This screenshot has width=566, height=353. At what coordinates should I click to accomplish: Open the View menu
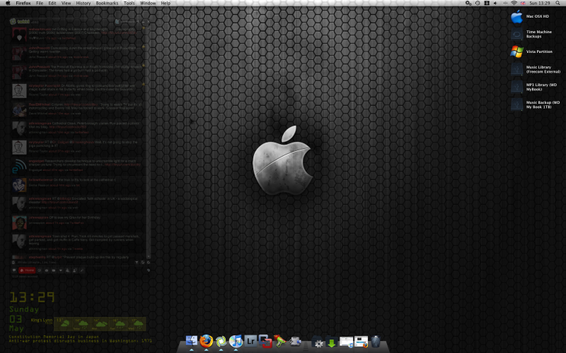coord(66,4)
